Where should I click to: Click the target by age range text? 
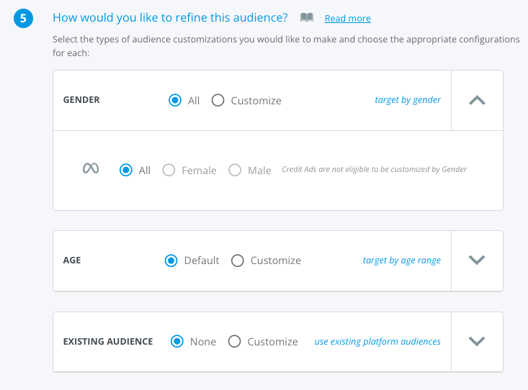(402, 260)
